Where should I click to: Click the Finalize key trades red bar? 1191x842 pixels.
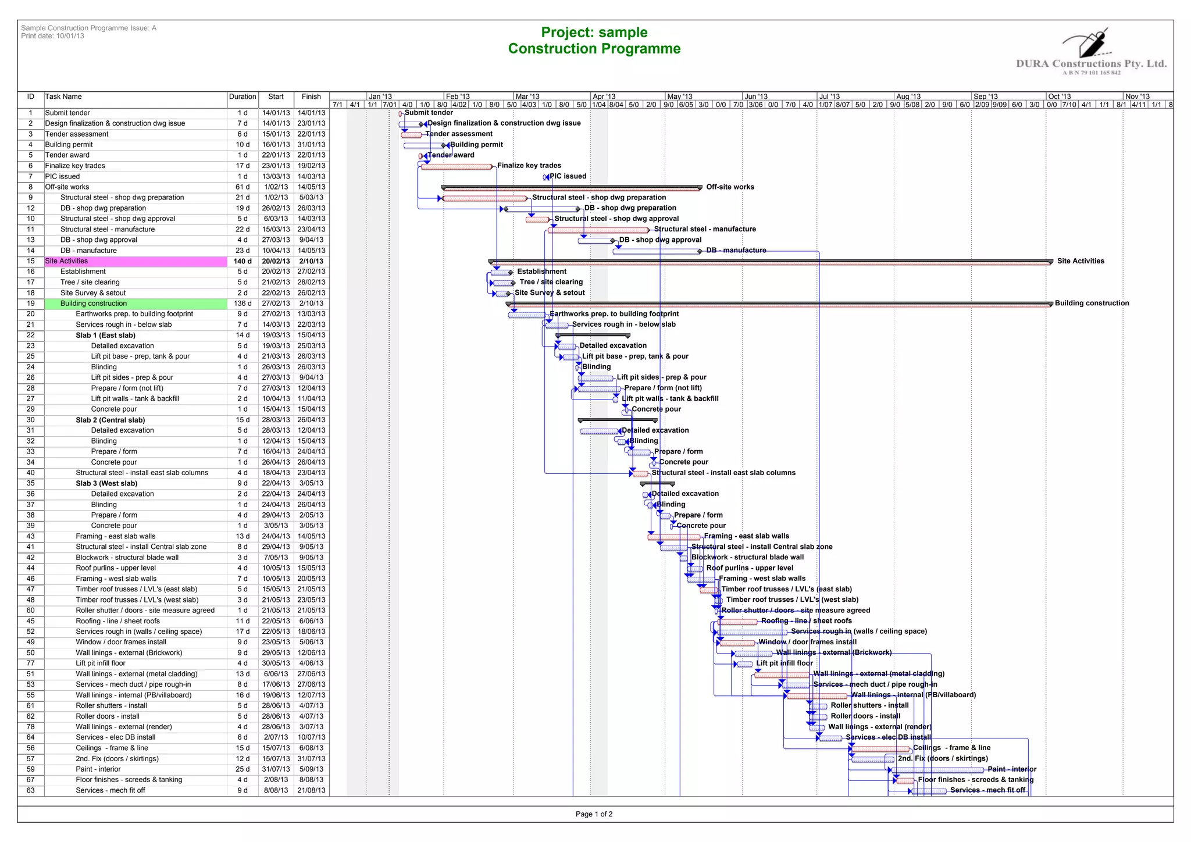pos(457,167)
